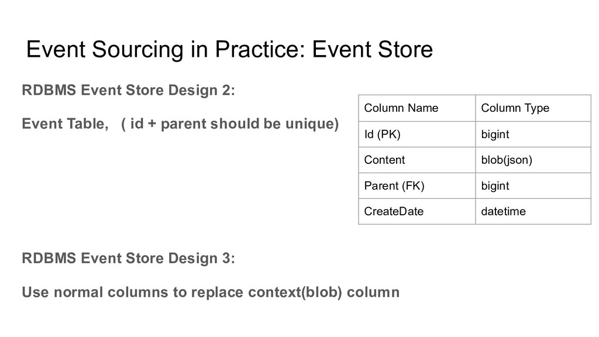Click the word 'Practice:' in the title

260,50
